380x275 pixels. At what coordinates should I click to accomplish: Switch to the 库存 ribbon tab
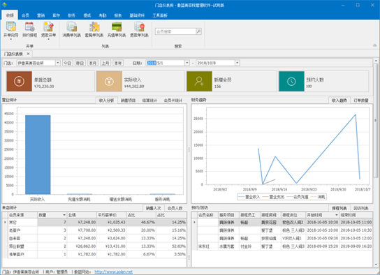(56, 15)
